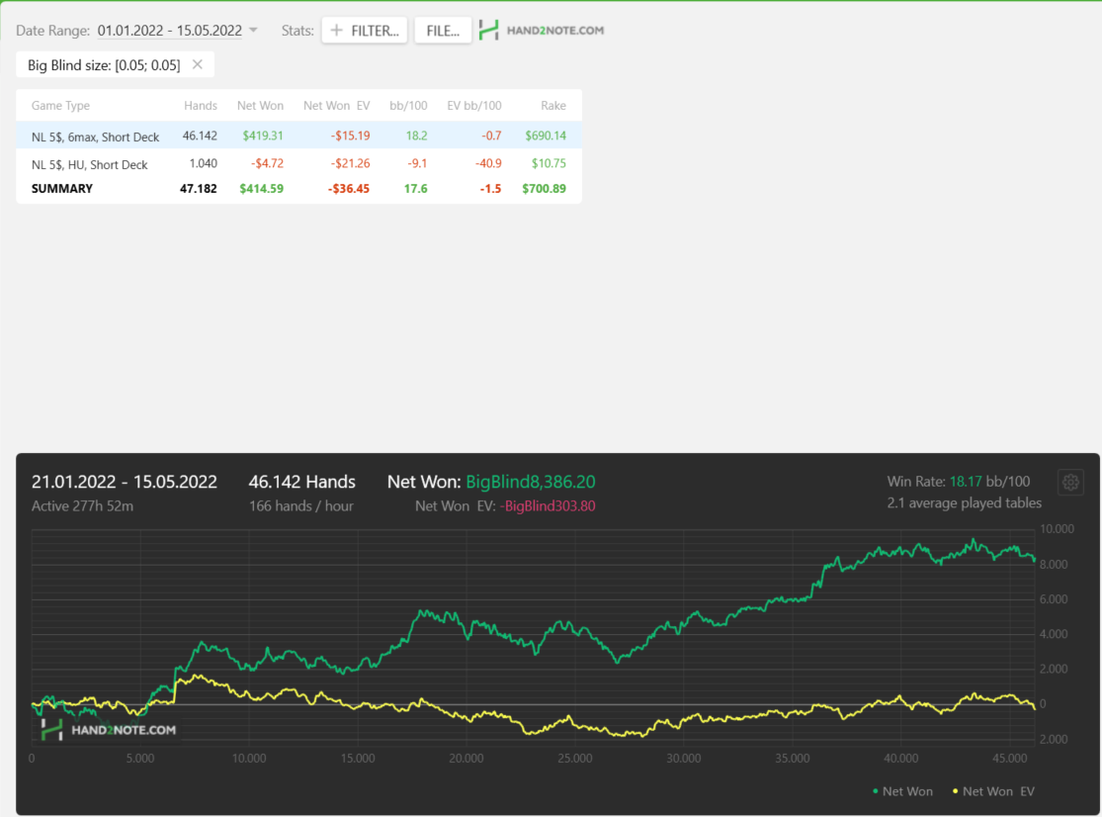Click the Hand2Note.com logo at top
The image size is (1102, 817).
(542, 31)
